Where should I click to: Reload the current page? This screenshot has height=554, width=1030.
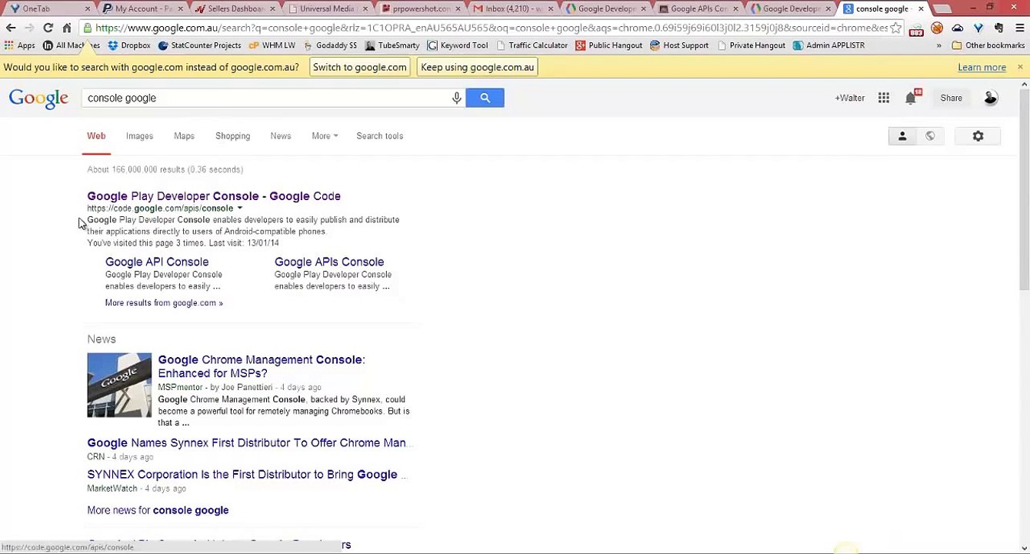[48, 28]
